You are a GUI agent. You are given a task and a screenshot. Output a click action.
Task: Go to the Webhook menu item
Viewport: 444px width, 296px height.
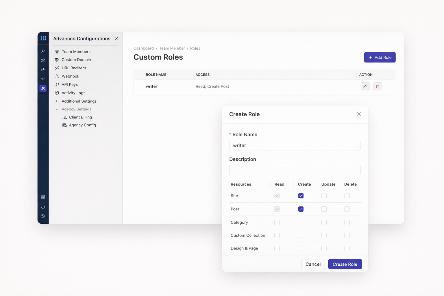pyautogui.click(x=70, y=76)
